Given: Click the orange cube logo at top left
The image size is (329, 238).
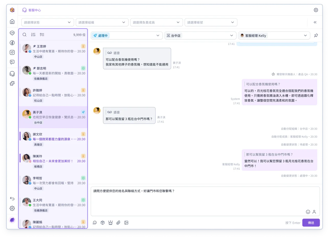Looking at the screenshot, I should [x=12, y=10].
